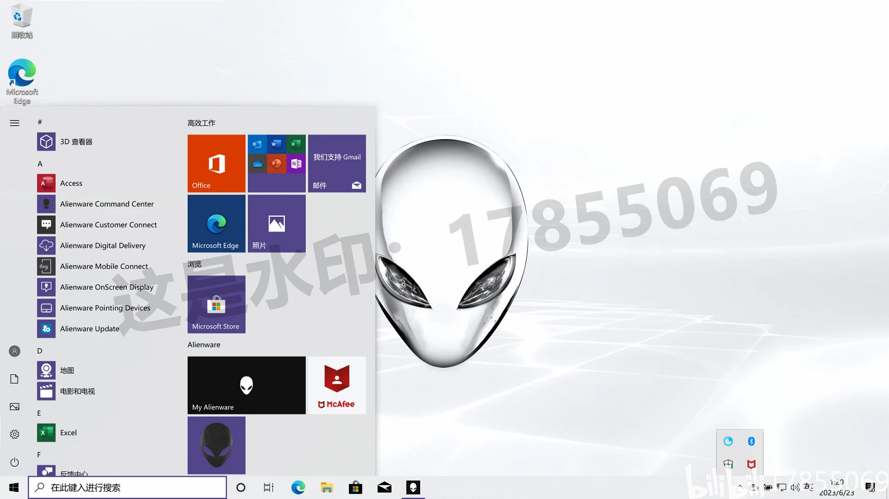
Task: Launch the My Alienware tile
Action: click(247, 385)
